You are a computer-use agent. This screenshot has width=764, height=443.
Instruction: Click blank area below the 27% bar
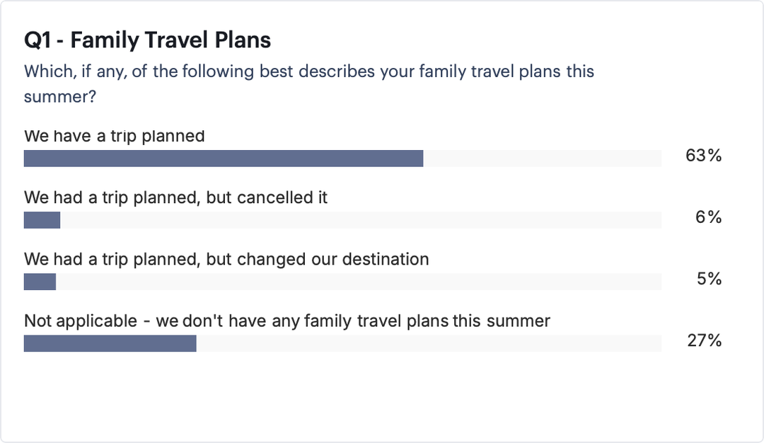tap(380, 395)
